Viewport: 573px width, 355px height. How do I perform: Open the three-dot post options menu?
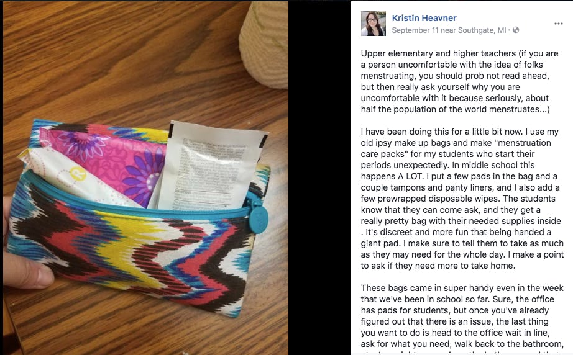[558, 24]
